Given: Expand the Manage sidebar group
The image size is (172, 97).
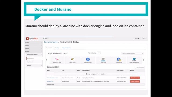Looking at the screenshot, I should [x=34, y=65].
